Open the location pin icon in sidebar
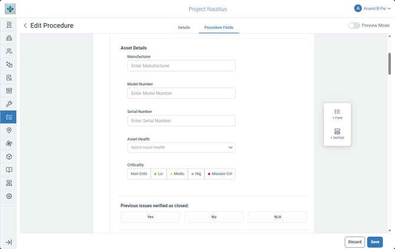The height and width of the screenshot is (249, 395). pyautogui.click(x=9, y=130)
